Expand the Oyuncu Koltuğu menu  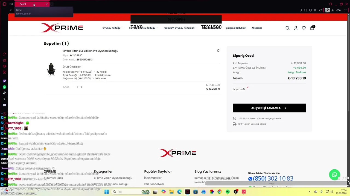pyautogui.click(x=113, y=28)
